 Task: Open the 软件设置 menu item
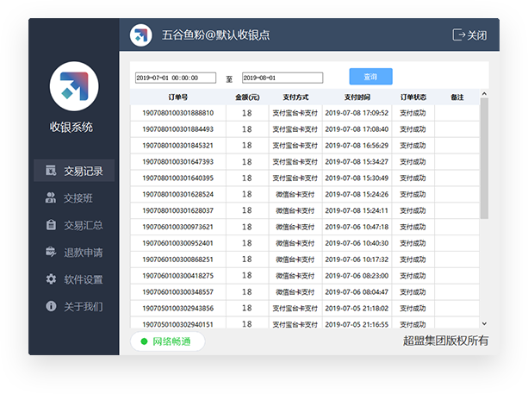[74, 279]
